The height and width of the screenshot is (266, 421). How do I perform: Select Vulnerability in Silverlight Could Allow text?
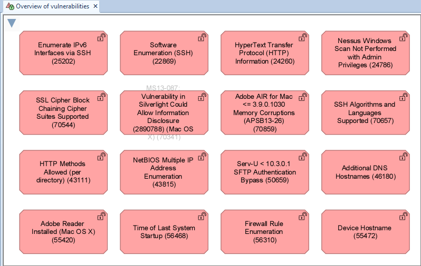point(163,112)
